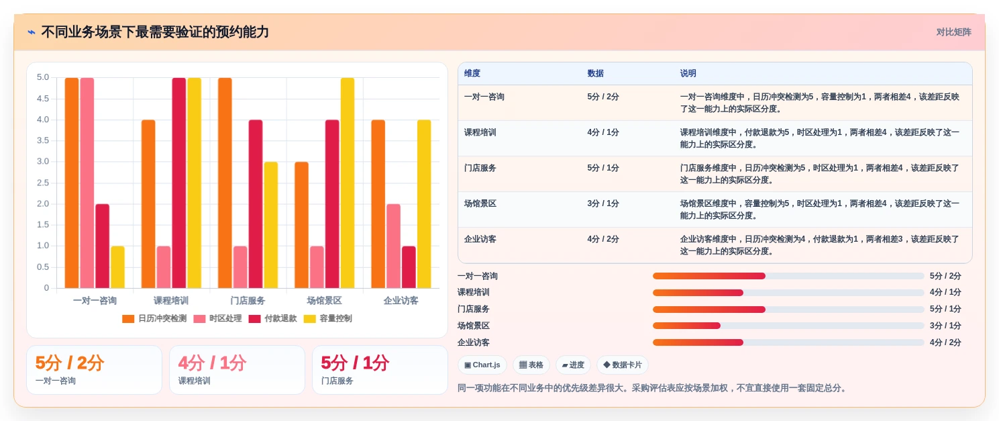999x421 pixels.
Task: Click the 对比矩阵 label
Action: pyautogui.click(x=953, y=32)
